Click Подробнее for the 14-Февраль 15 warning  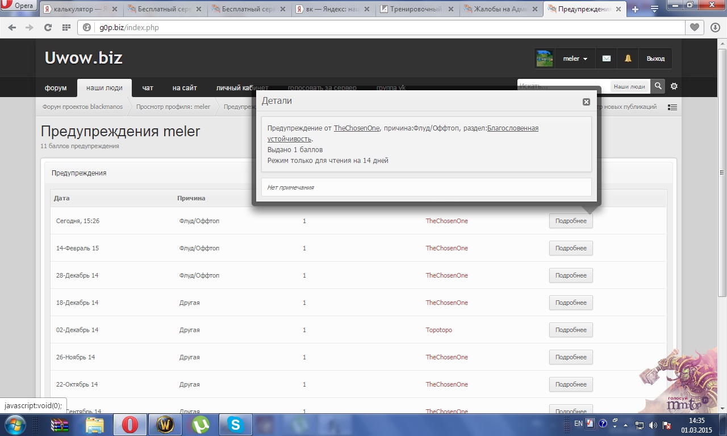click(571, 248)
